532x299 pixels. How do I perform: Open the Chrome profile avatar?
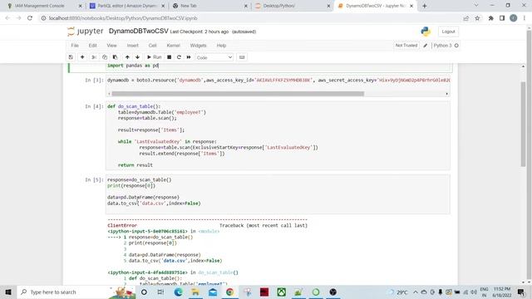(x=514, y=18)
